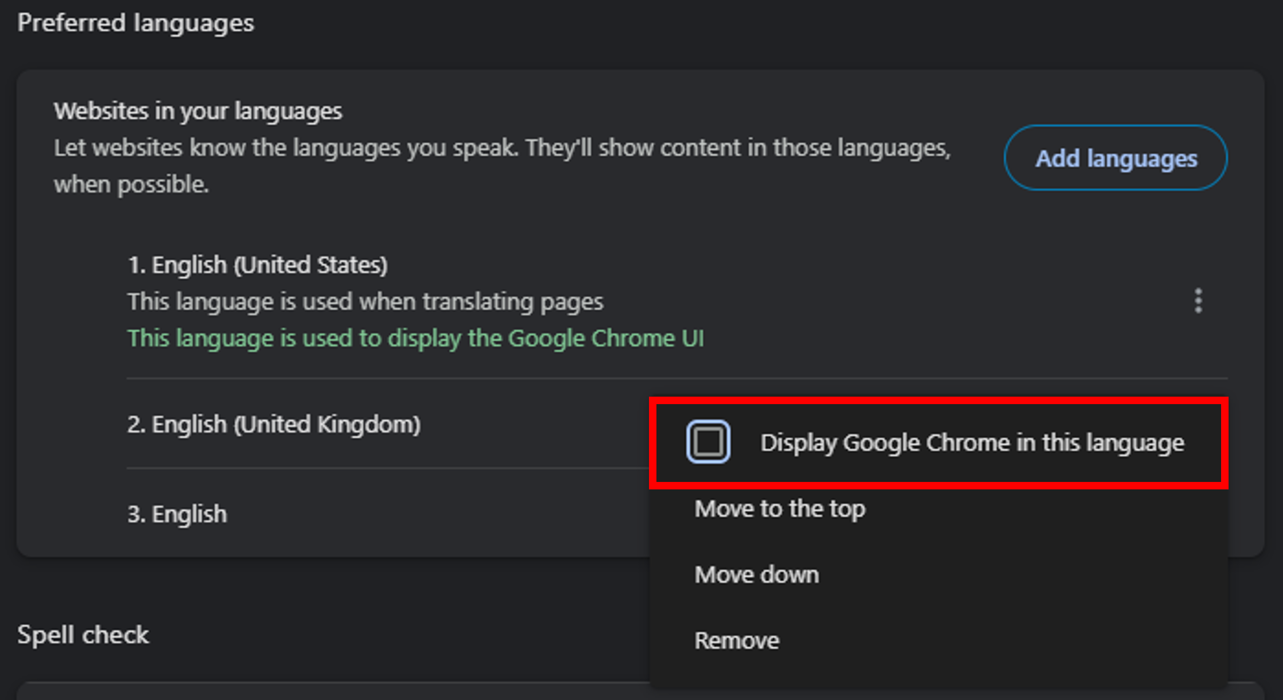Screen dimensions: 1283x700
Task: Click the Spell check section title
Action: 83,635
